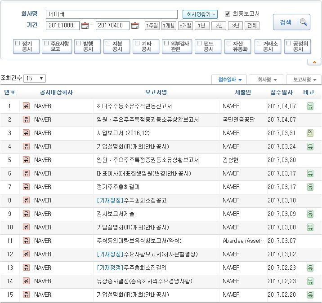Open 감사보고서제출 report
Screen dimensions: 322x303
(116, 214)
